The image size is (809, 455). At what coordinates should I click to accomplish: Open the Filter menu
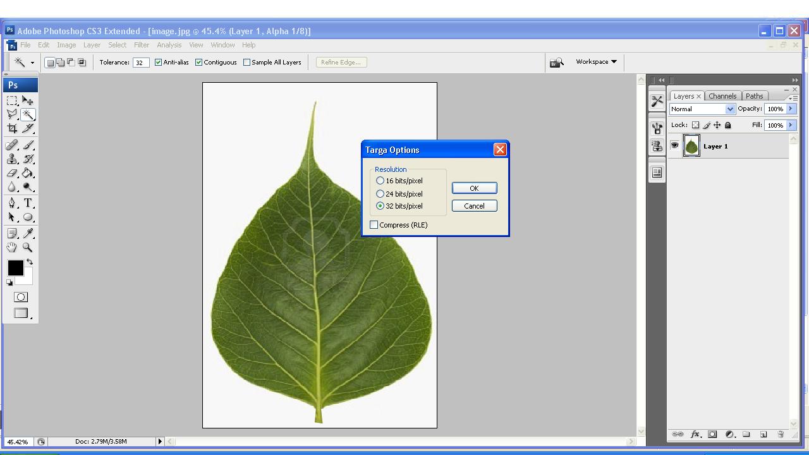point(141,45)
